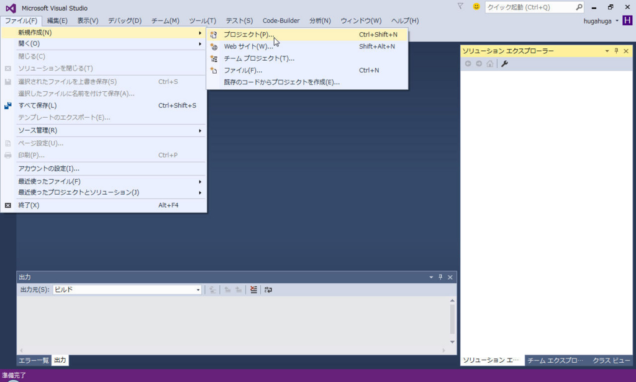Open the ウィンドウ(W) menu
The image size is (636, 382).
[x=361, y=20]
